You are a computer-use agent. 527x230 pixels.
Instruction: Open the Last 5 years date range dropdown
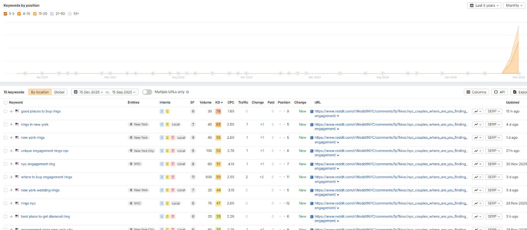484,6
